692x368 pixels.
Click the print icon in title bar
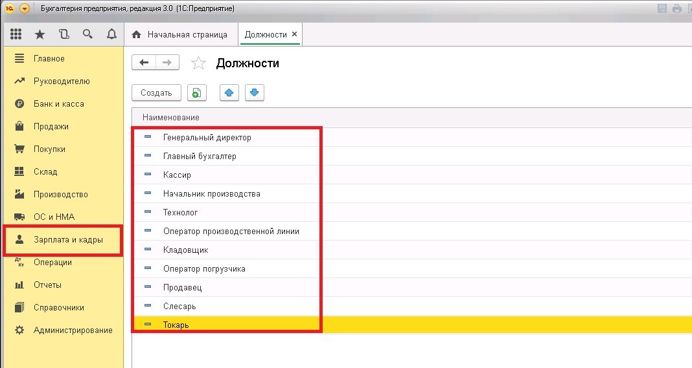tap(677, 8)
